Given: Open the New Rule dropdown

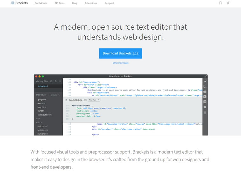Looking at the screenshot, I should pos(94,100).
